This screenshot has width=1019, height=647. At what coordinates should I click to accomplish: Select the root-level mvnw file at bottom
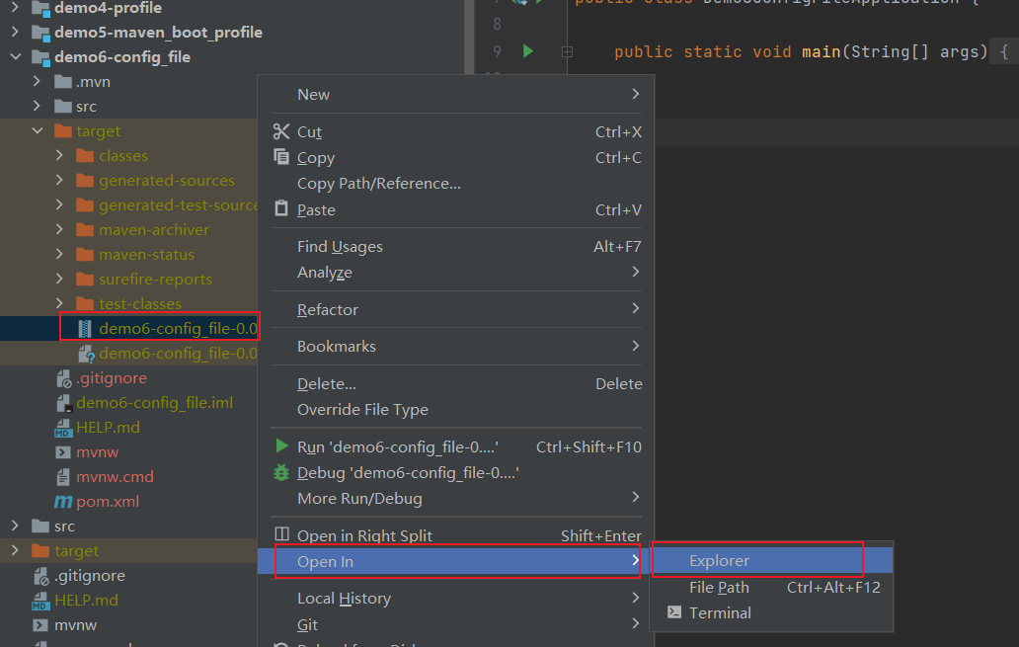(x=128, y=625)
